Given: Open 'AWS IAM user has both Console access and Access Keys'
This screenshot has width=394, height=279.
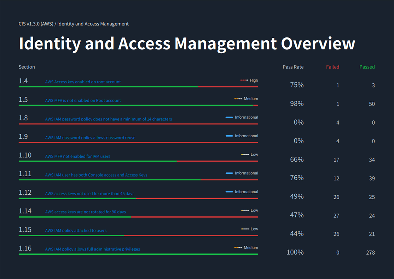Looking at the screenshot, I should [96, 175].
